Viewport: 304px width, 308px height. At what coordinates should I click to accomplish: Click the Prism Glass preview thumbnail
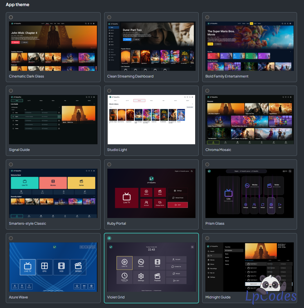(x=250, y=193)
